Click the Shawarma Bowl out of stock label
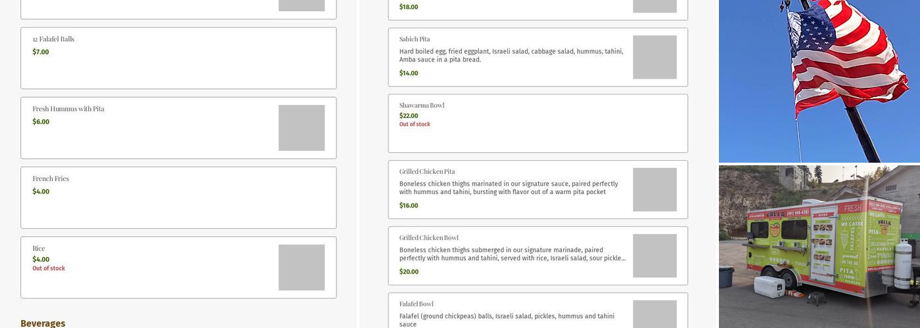Viewport: 920px width, 328px height. pyautogui.click(x=415, y=125)
